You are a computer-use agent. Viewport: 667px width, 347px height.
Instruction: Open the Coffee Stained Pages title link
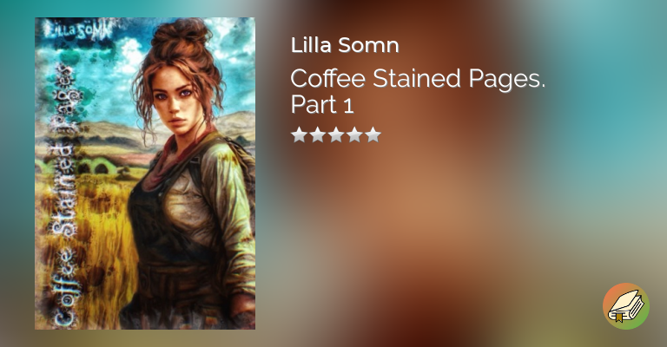point(418,91)
